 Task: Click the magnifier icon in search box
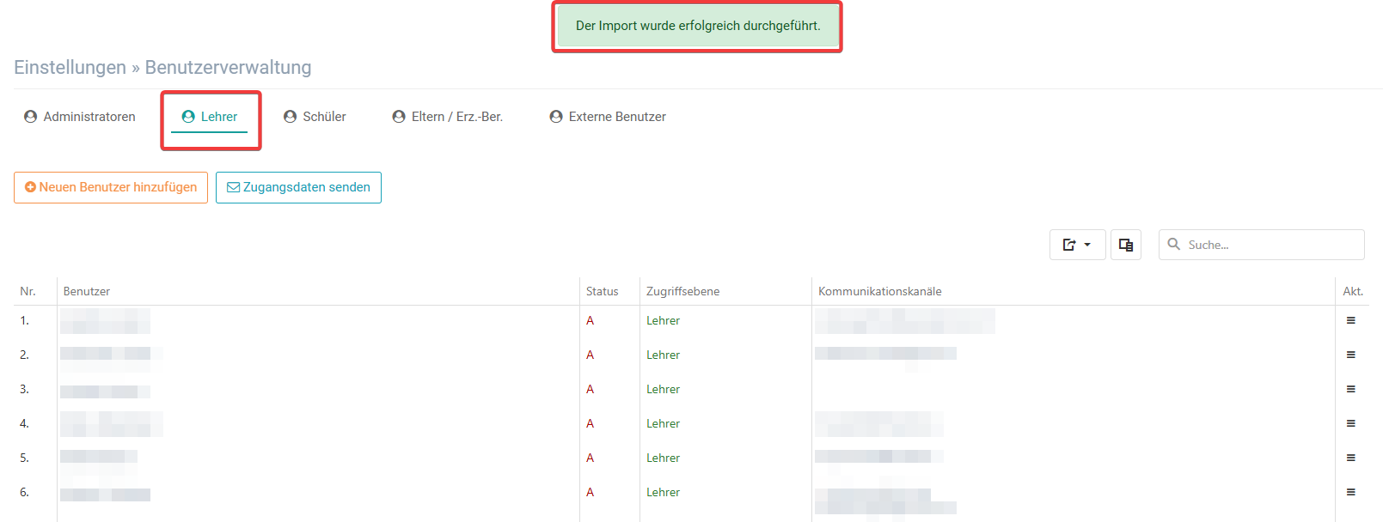pyautogui.click(x=1174, y=245)
